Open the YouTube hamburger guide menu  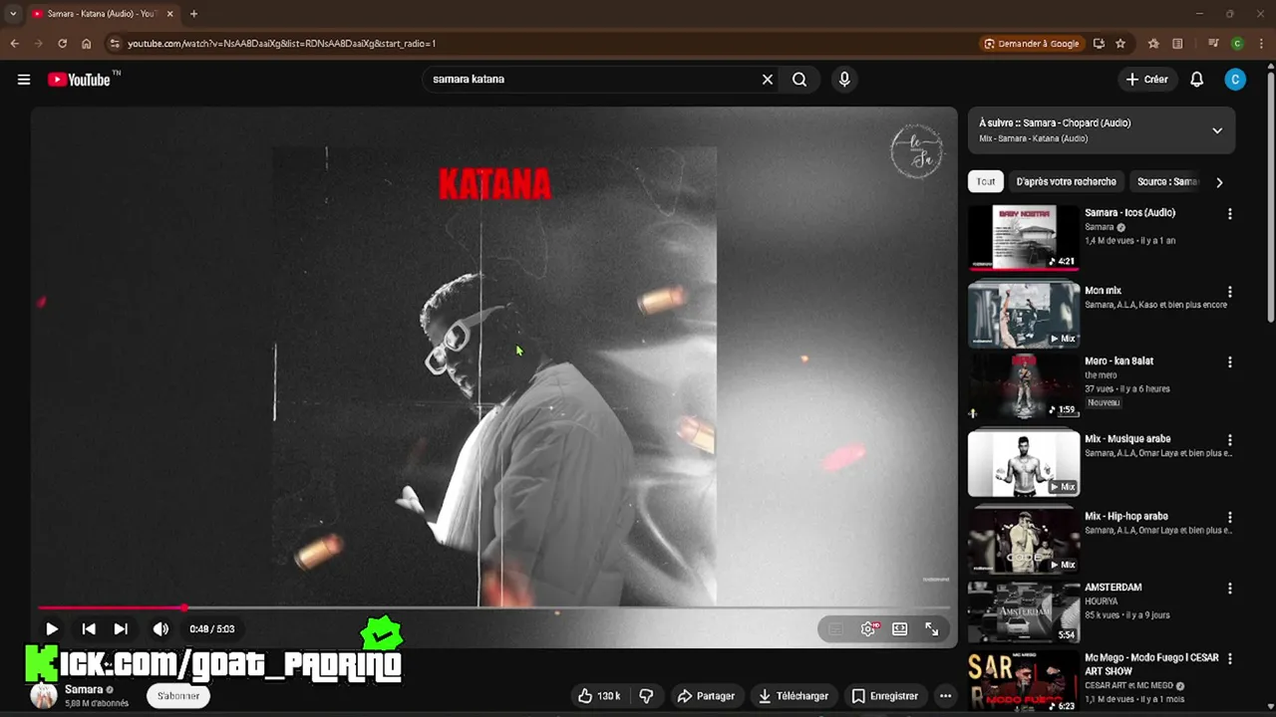click(x=24, y=80)
